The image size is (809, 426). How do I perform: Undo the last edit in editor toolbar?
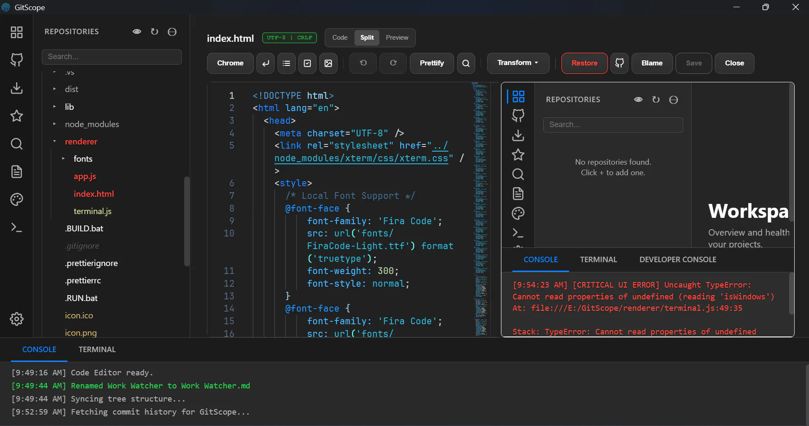click(x=363, y=63)
